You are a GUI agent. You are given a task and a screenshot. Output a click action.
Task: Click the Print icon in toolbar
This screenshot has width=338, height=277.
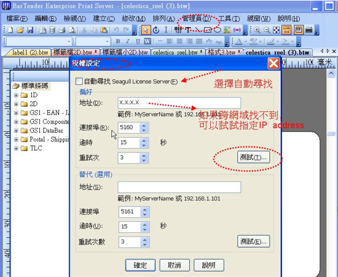62,30
